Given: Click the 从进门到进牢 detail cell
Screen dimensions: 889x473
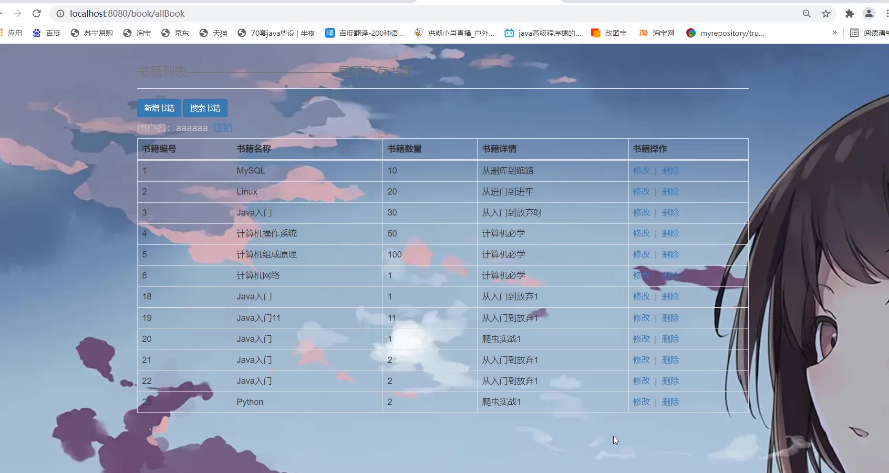Looking at the screenshot, I should 553,192.
